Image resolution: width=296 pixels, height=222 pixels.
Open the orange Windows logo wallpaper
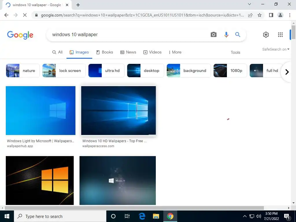[x=40, y=180]
